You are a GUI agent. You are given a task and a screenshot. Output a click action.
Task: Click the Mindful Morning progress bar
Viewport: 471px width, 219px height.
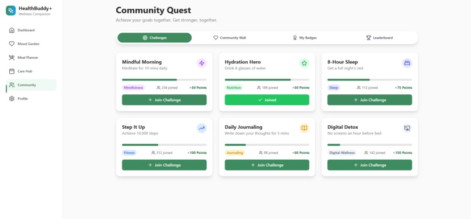point(164,80)
